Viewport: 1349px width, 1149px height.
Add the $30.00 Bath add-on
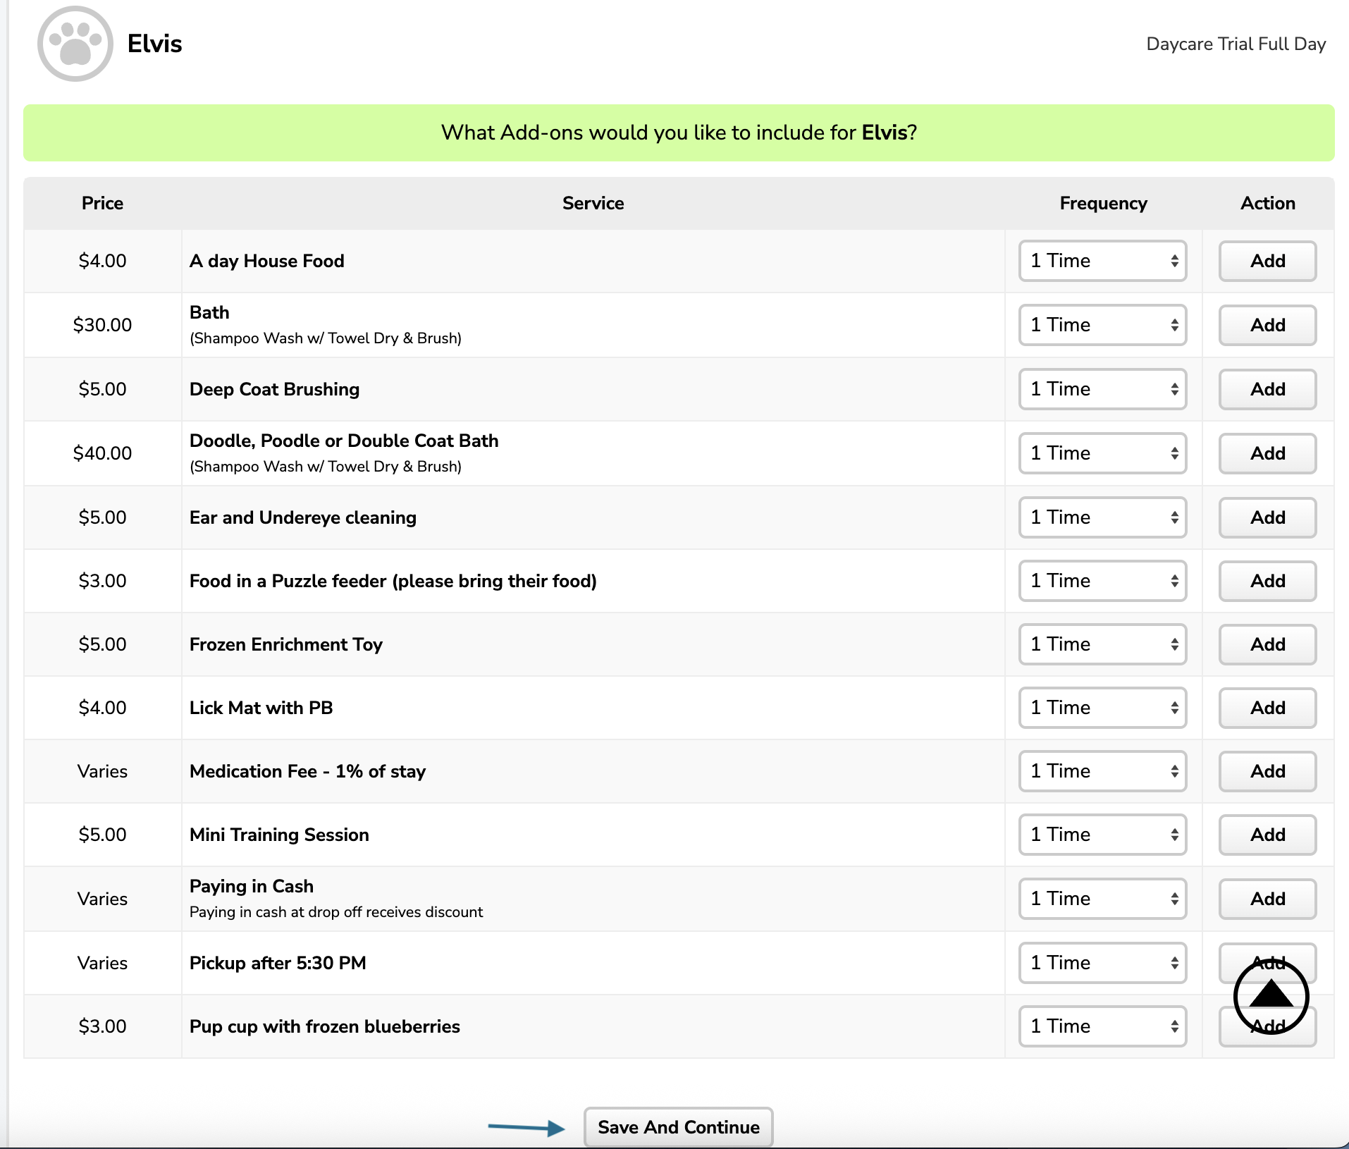1267,325
